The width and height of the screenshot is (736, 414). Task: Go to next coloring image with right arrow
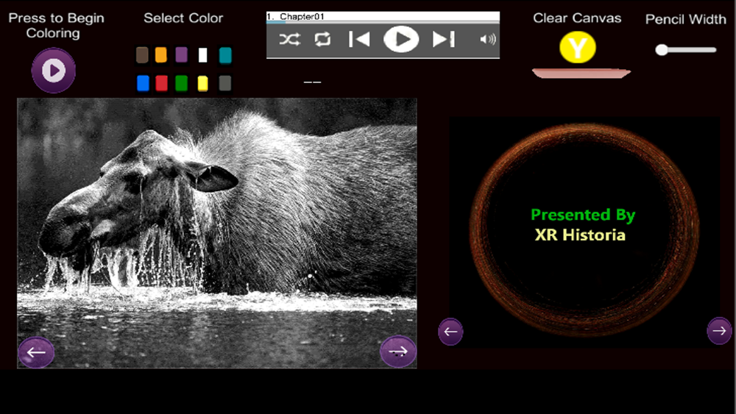click(398, 352)
